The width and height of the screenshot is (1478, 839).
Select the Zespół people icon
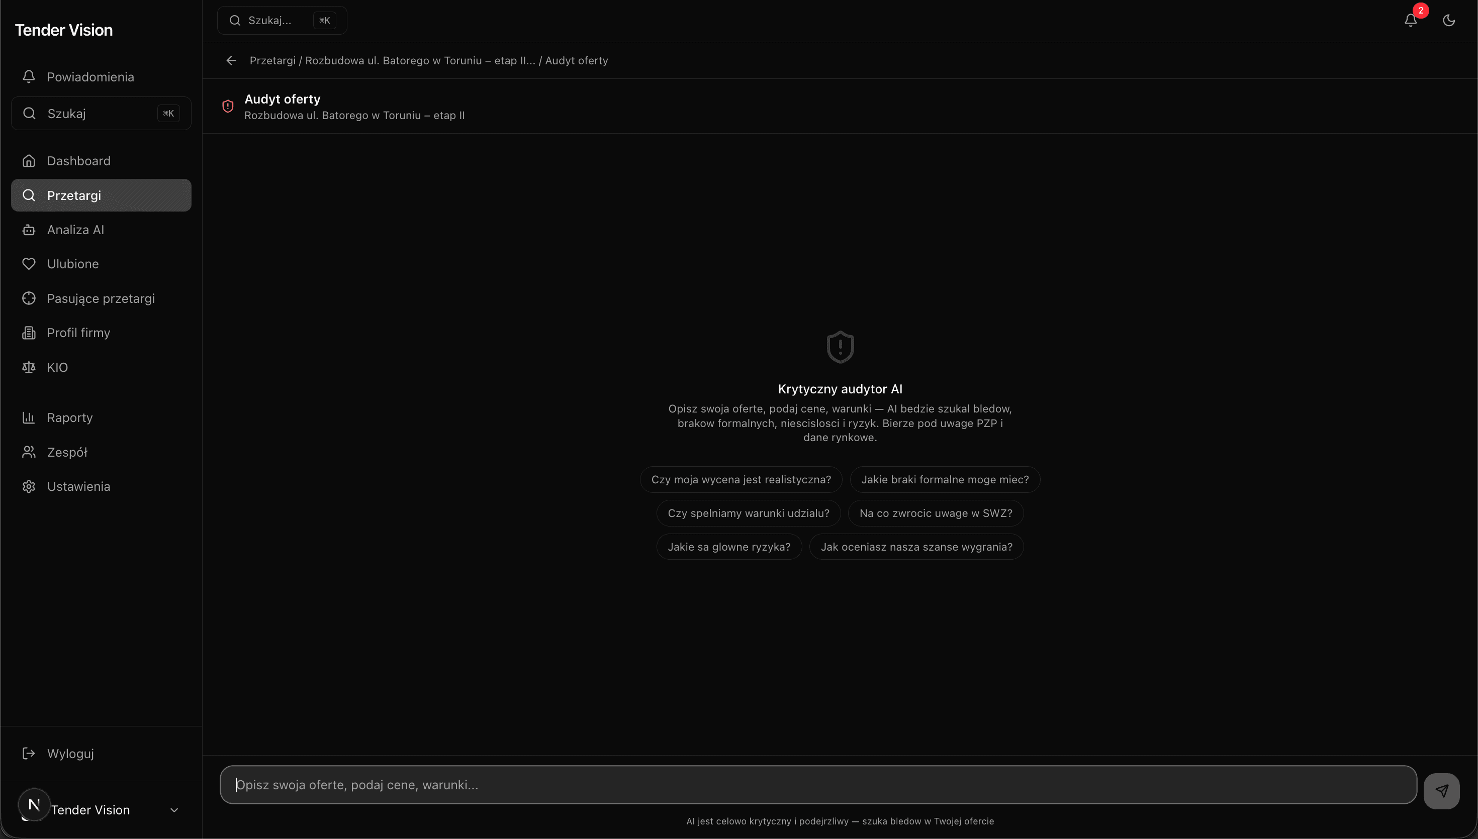pyautogui.click(x=29, y=452)
